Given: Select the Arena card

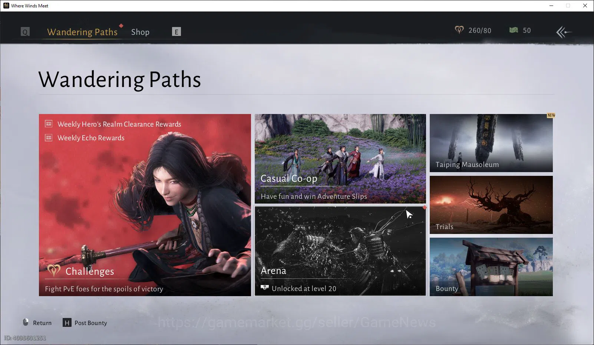Looking at the screenshot, I should 340,251.
